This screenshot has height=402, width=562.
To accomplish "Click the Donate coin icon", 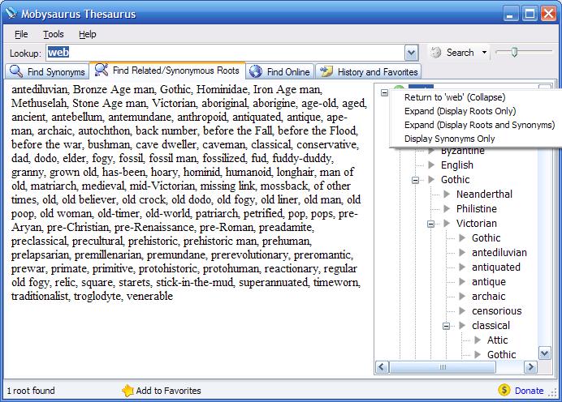I will [504, 391].
